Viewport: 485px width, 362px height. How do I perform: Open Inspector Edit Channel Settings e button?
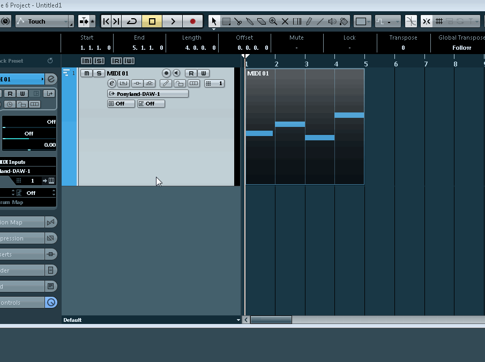(x=51, y=79)
